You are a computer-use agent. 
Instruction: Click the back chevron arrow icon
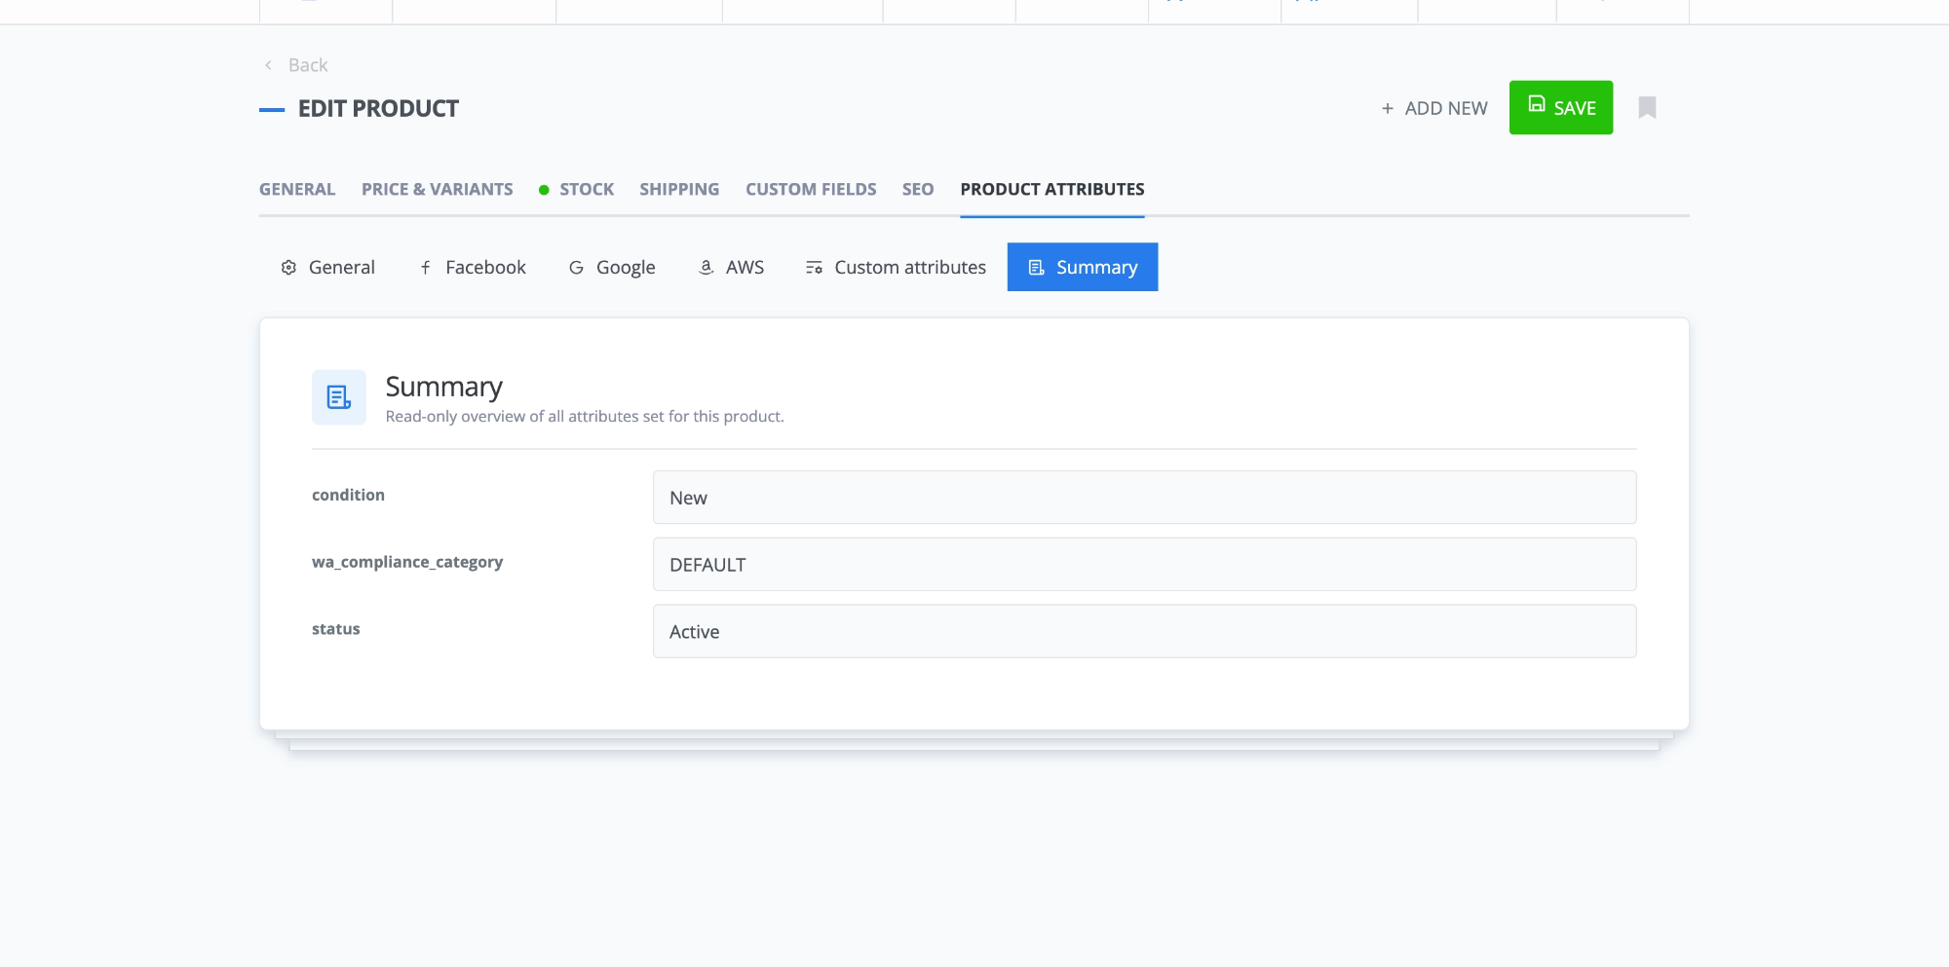click(268, 65)
